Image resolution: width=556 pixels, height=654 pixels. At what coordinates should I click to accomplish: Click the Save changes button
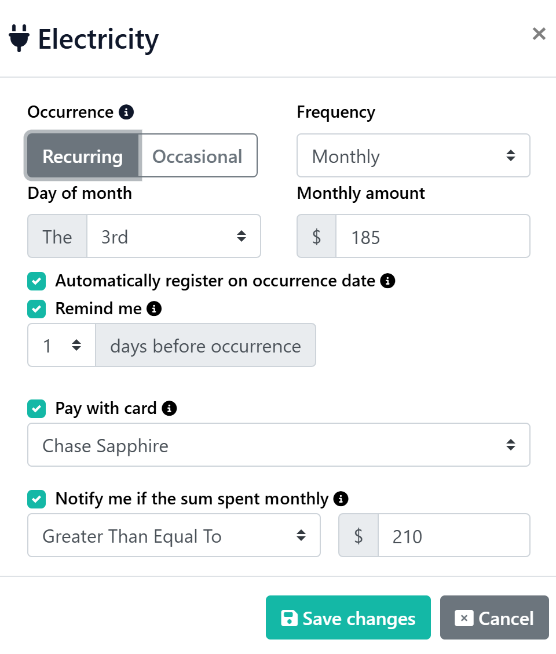pyautogui.click(x=348, y=617)
